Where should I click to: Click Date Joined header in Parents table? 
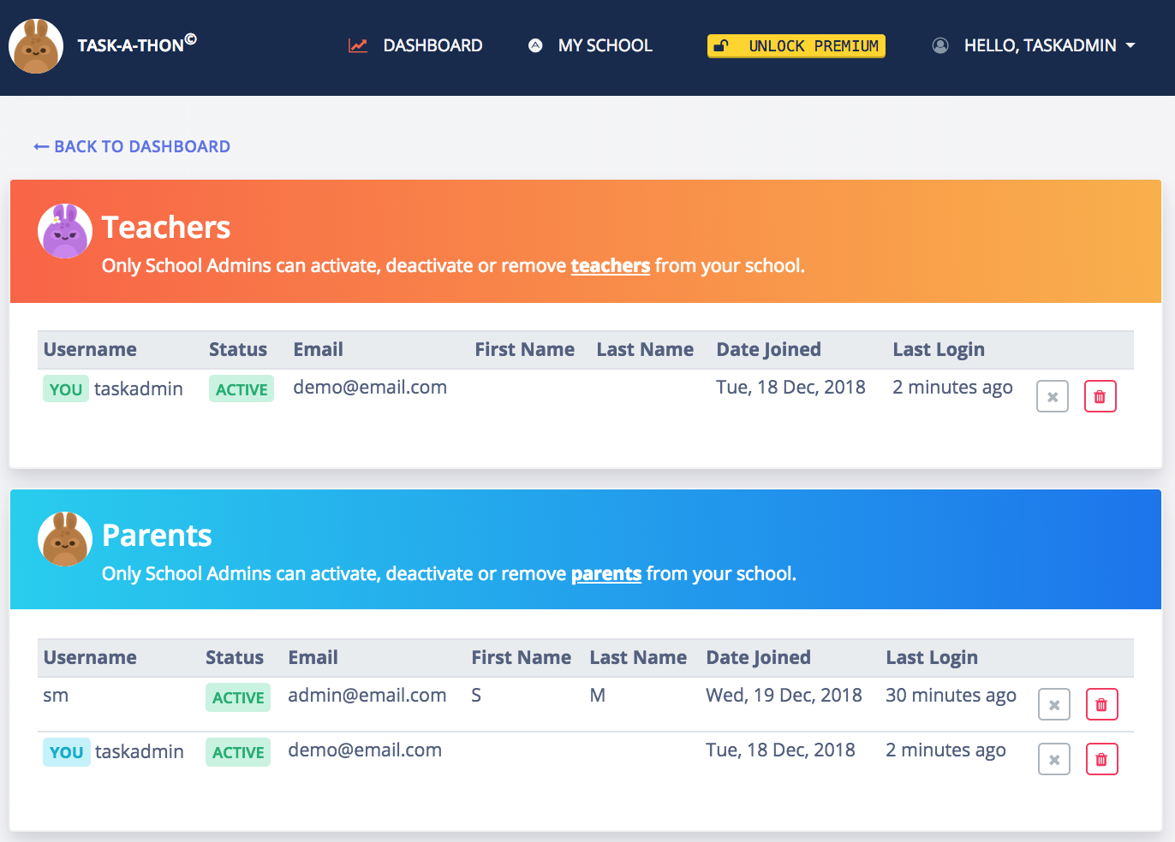tap(758, 657)
